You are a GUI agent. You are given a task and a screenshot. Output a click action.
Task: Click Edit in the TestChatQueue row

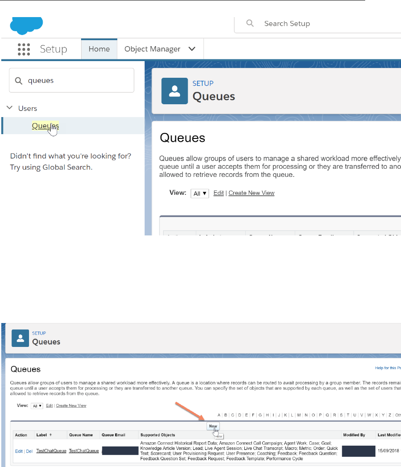[x=19, y=451]
